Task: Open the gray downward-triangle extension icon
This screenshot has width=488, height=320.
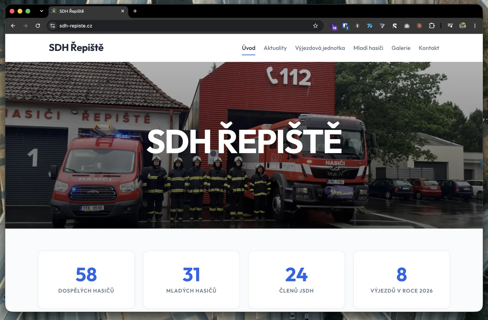Action: (x=382, y=26)
